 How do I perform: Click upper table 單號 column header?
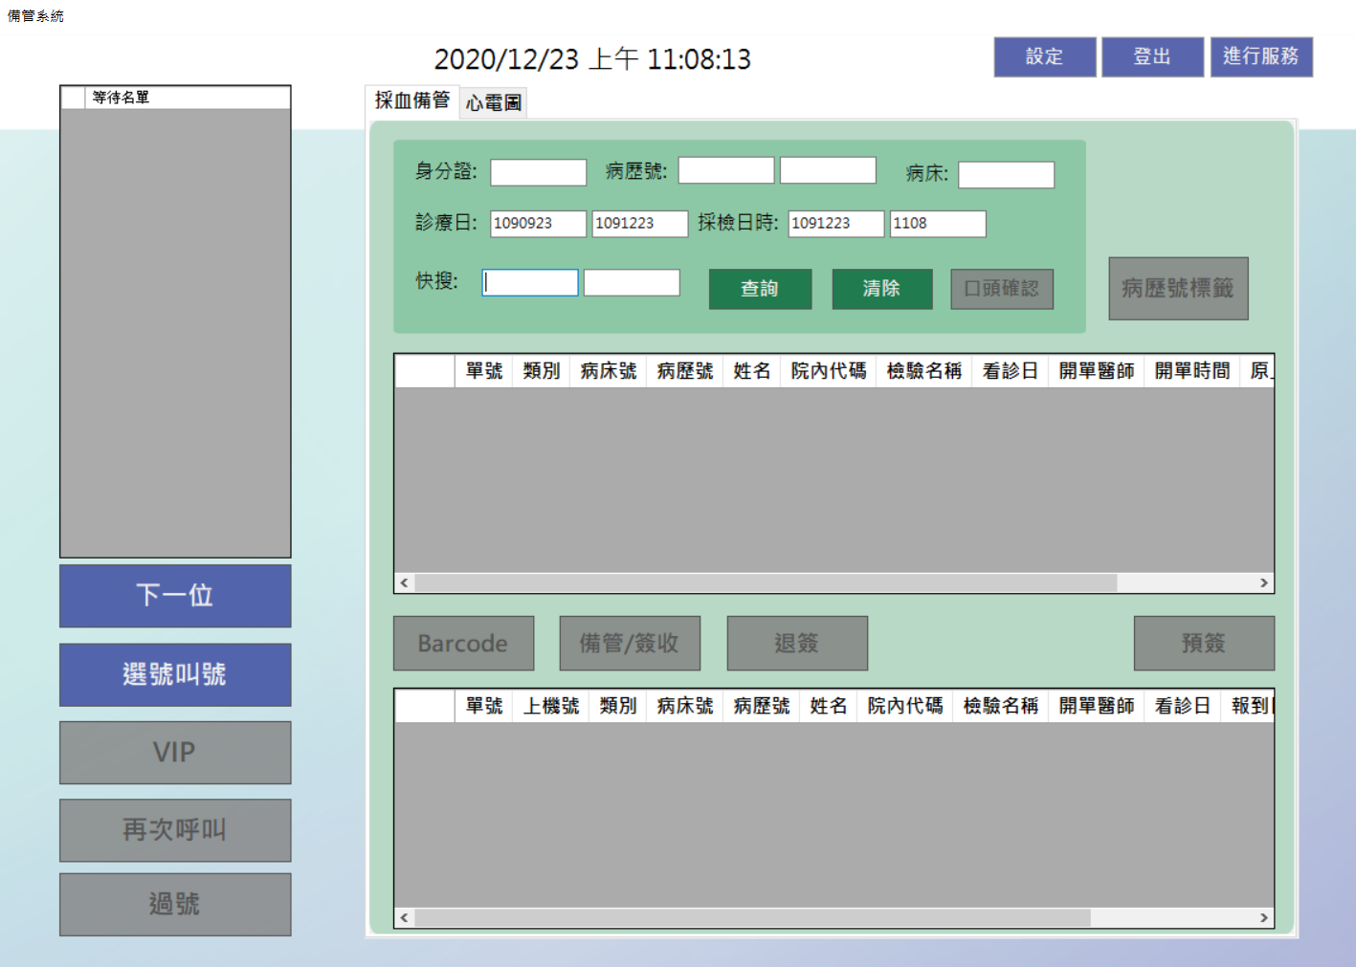point(483,371)
